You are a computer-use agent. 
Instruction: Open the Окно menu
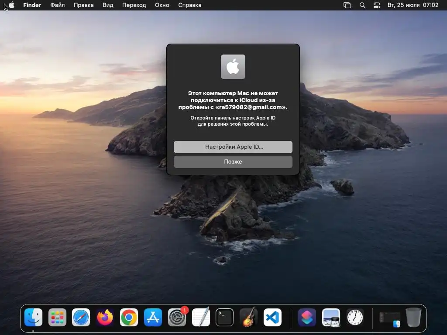(162, 5)
